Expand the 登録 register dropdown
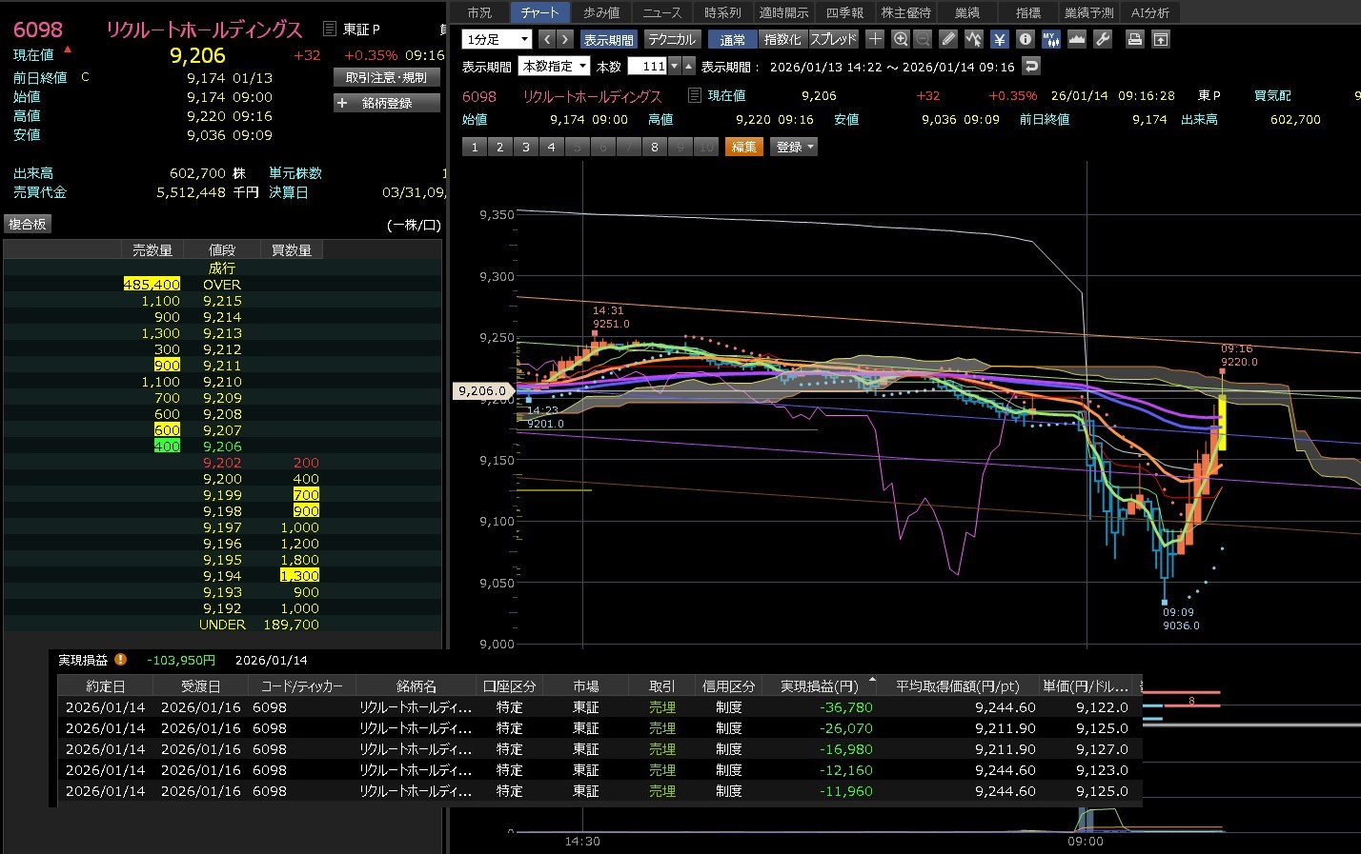This screenshot has height=854, width=1361. click(794, 147)
